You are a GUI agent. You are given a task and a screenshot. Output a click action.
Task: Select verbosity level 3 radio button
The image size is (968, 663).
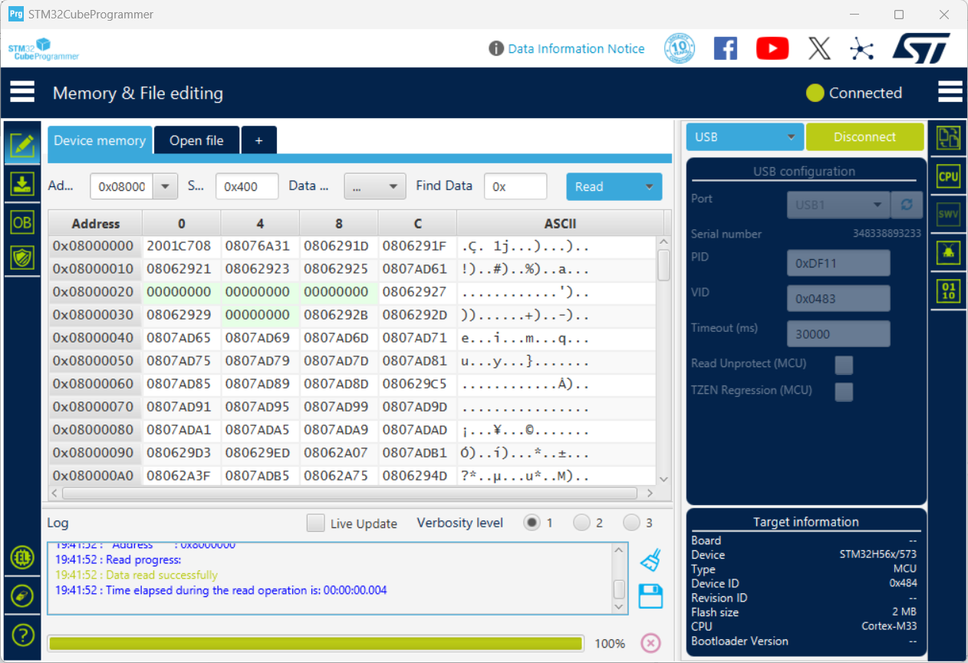[631, 523]
